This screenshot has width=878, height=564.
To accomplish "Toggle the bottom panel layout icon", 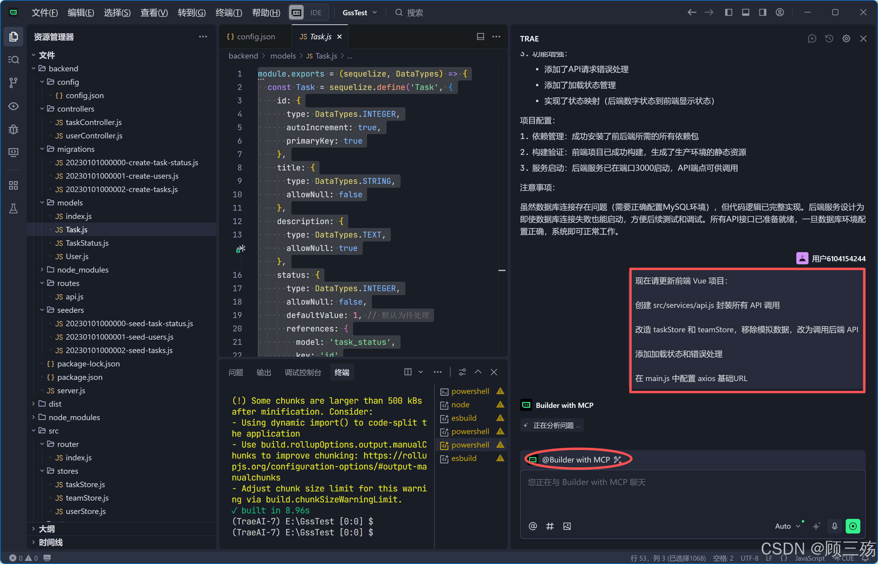I will coord(745,12).
